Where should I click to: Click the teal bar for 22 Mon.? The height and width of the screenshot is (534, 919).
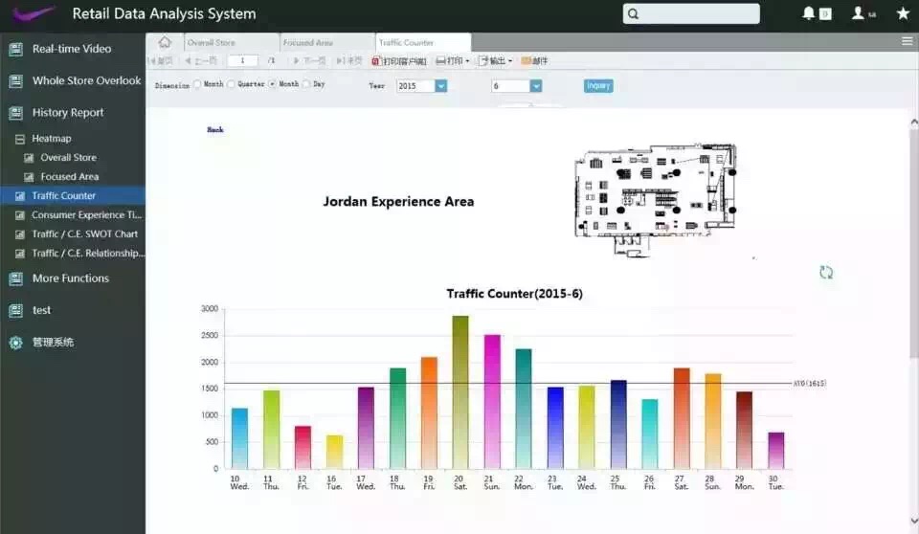(x=524, y=410)
